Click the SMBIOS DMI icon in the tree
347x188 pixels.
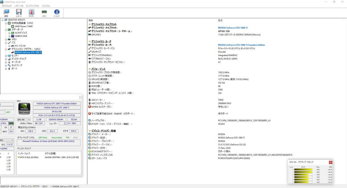click(13, 36)
